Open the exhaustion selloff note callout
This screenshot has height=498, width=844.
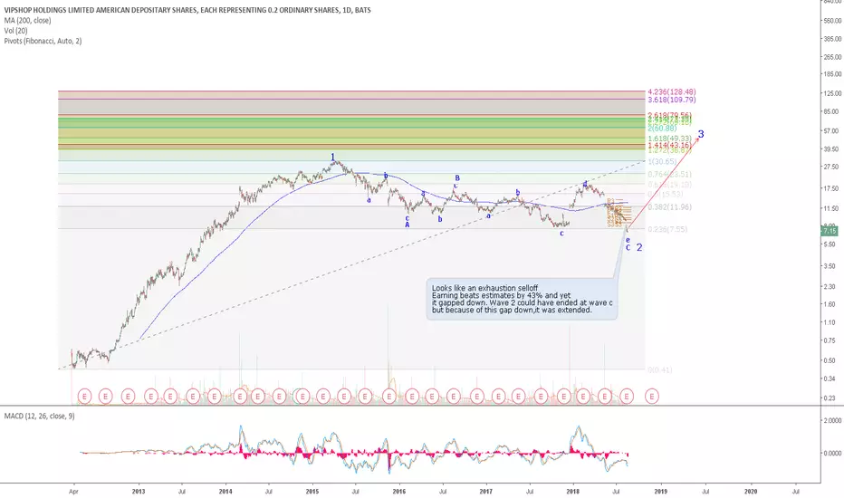522,300
